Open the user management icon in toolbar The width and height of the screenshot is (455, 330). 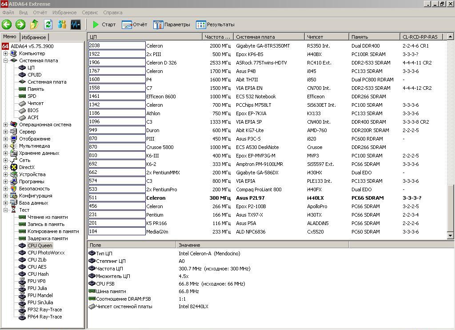(x=62, y=24)
